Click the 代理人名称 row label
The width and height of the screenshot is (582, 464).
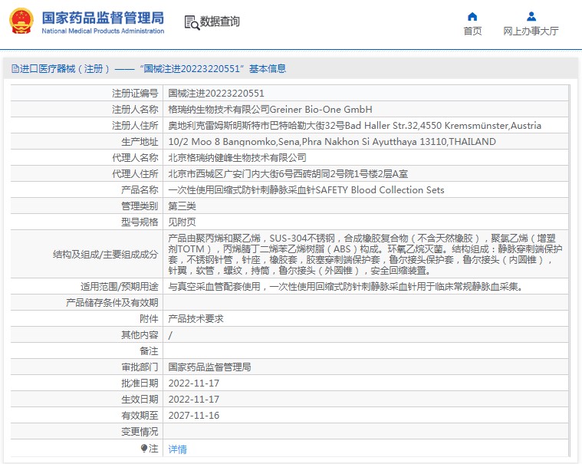click(135, 158)
